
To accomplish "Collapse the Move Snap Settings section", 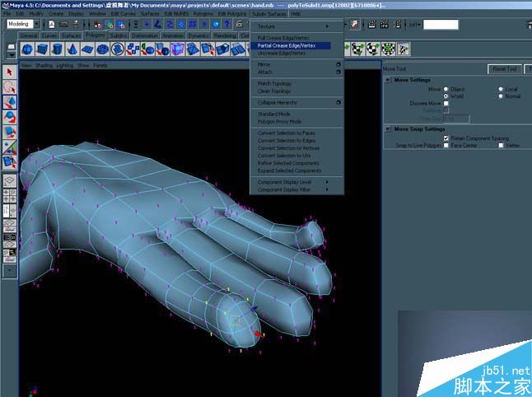I will 388,129.
